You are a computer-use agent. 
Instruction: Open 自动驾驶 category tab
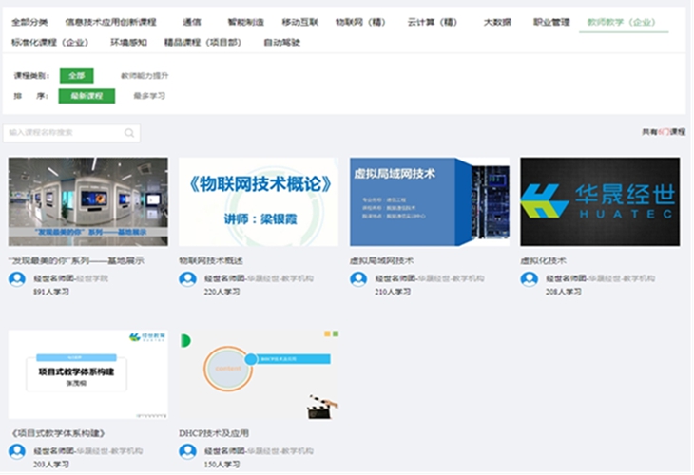[281, 43]
